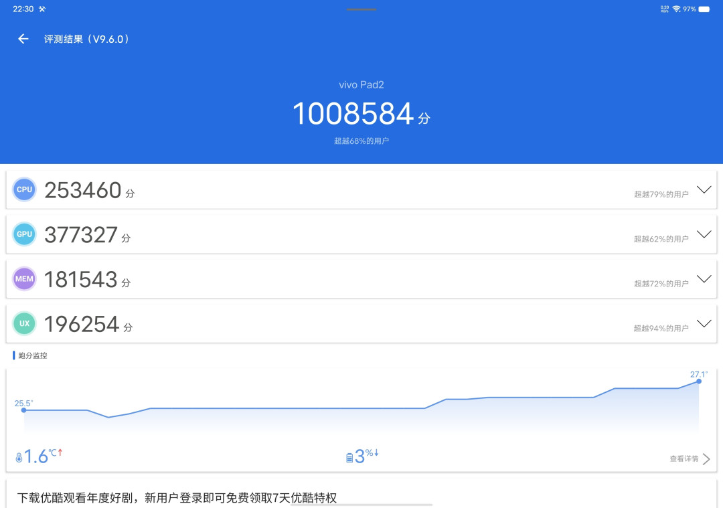This screenshot has width=723, height=508.
Task: Tap MEM score 181543
Action: coord(81,280)
